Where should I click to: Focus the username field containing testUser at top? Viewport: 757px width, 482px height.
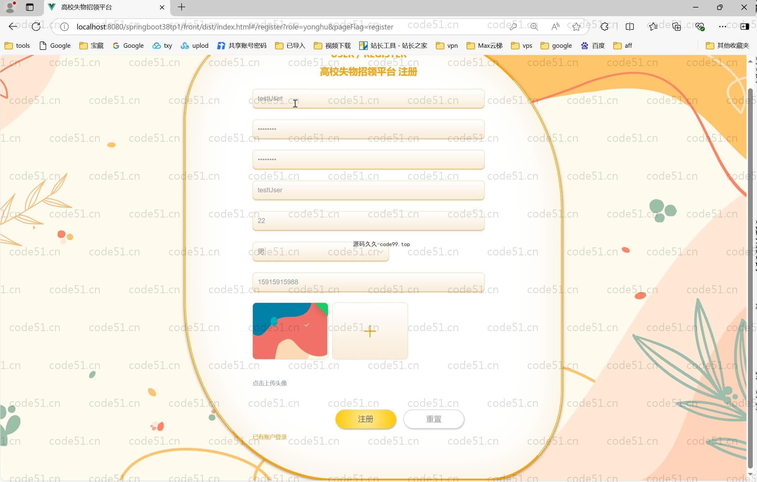click(x=368, y=99)
